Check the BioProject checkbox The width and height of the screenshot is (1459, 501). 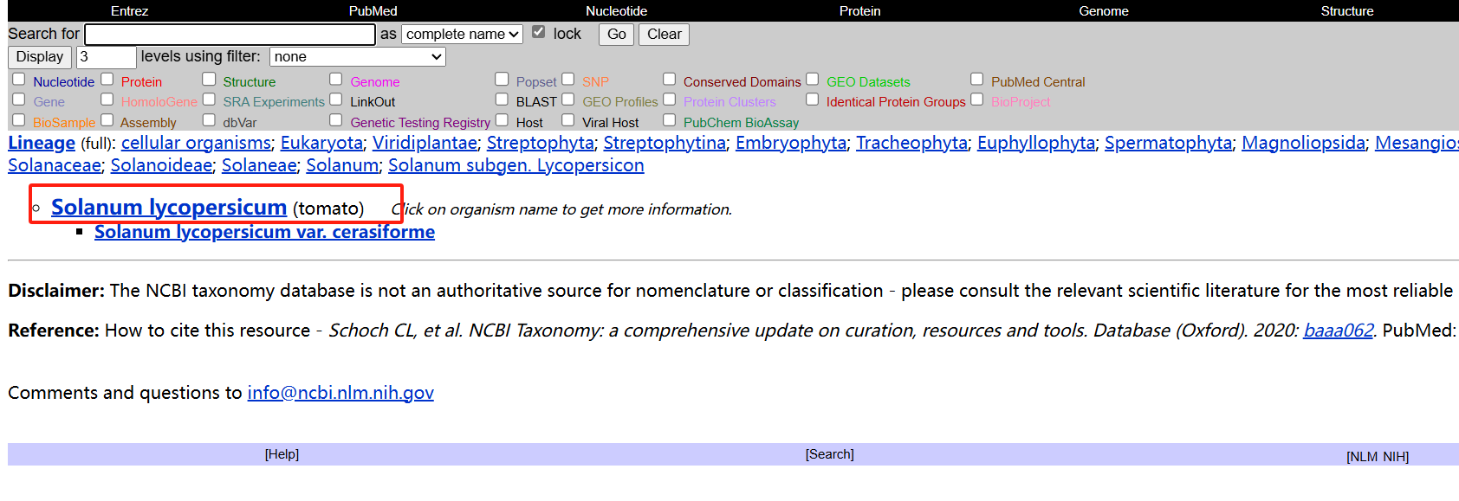977,99
